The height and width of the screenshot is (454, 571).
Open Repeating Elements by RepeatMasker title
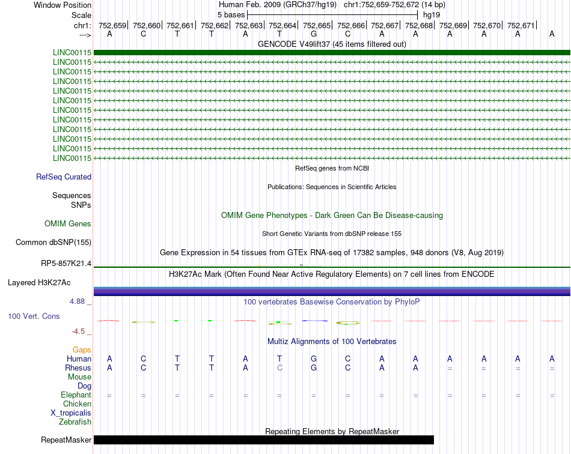[332, 431]
